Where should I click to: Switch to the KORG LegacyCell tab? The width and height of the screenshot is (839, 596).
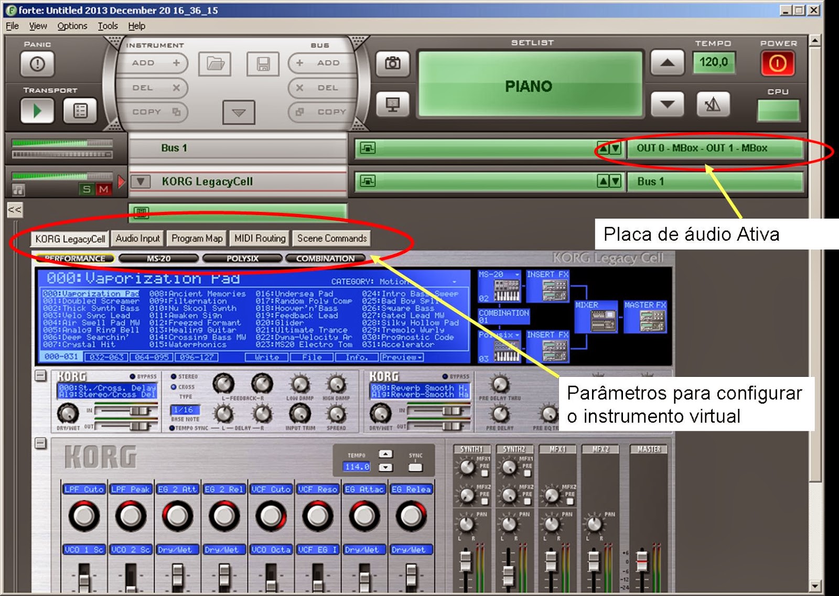[70, 239]
